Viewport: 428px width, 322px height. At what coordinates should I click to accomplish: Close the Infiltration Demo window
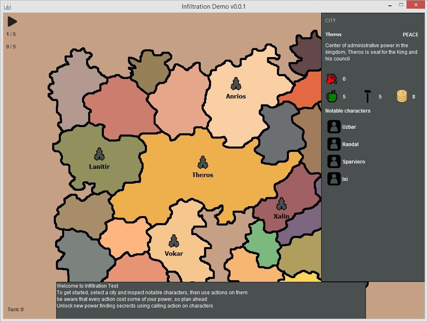click(416, 5)
